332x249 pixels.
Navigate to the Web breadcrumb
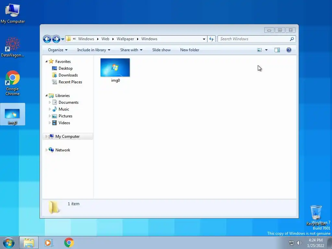coord(105,39)
